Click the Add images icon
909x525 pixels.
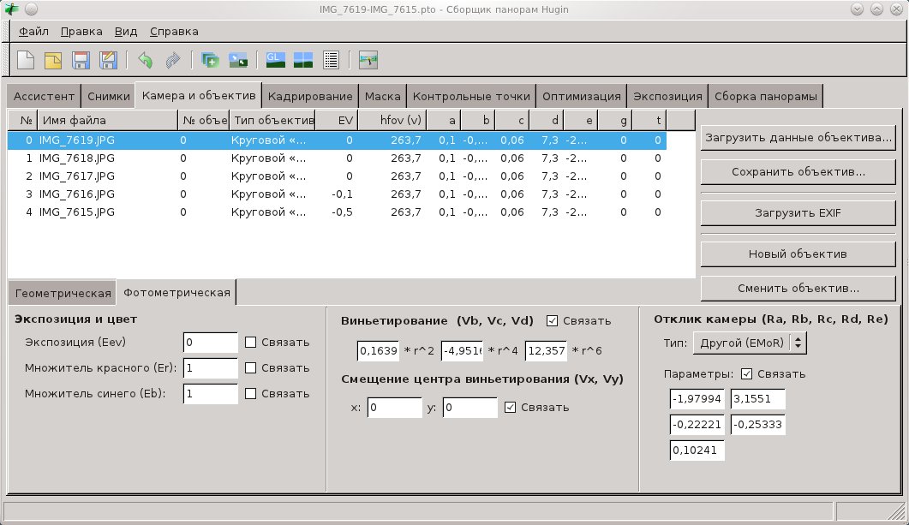pyautogui.click(x=210, y=60)
